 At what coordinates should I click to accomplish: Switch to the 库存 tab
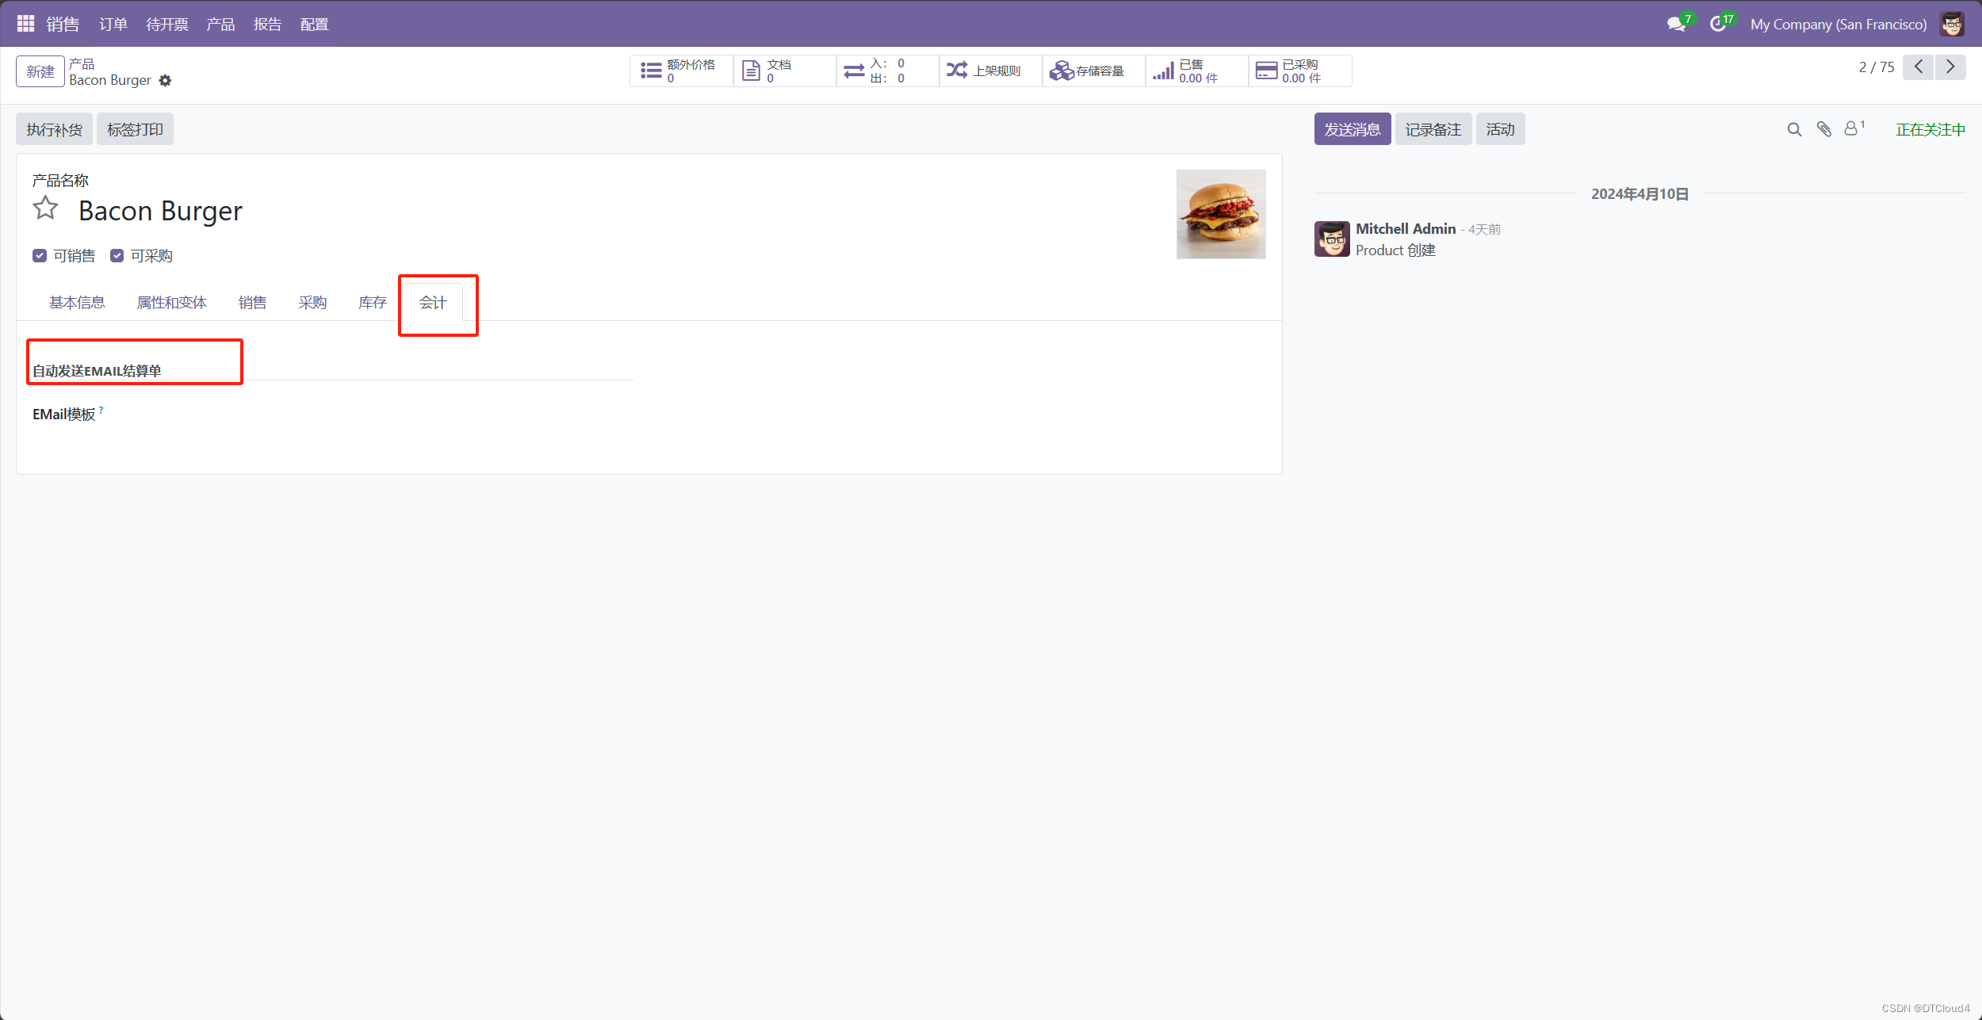(x=372, y=302)
